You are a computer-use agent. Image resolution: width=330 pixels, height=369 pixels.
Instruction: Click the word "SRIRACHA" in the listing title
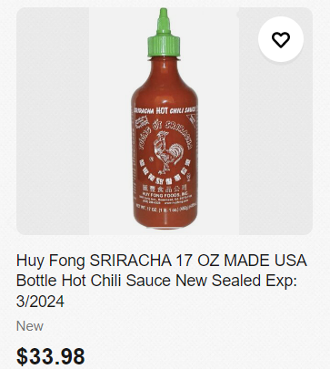[x=130, y=261]
